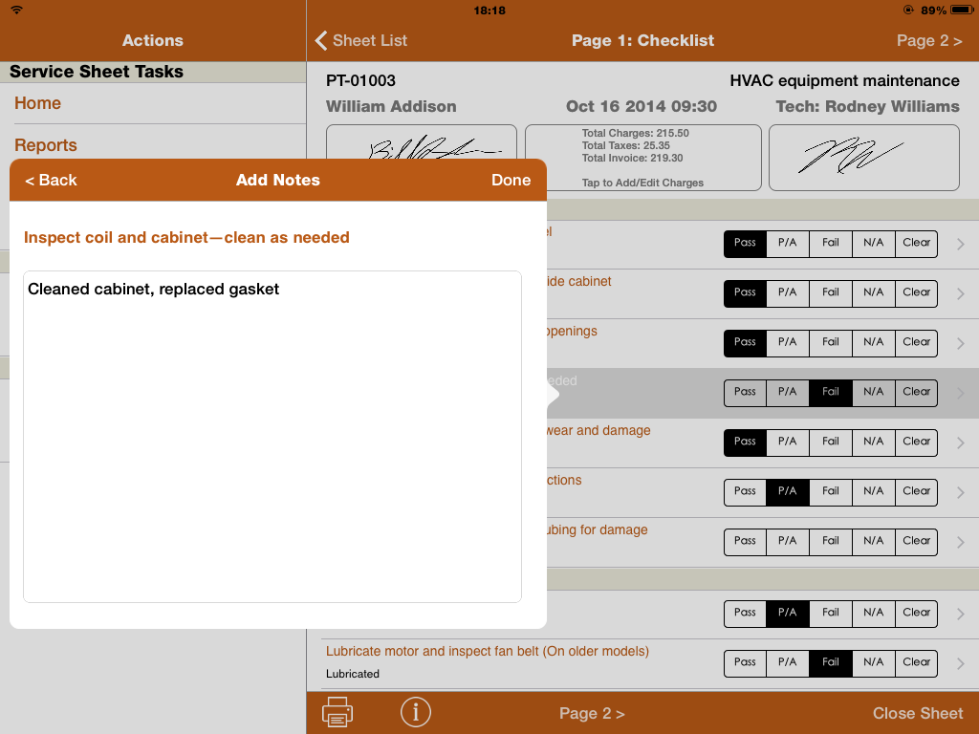The width and height of the screenshot is (979, 734).
Task: Open Reports in the Actions sidebar
Action: [46, 145]
